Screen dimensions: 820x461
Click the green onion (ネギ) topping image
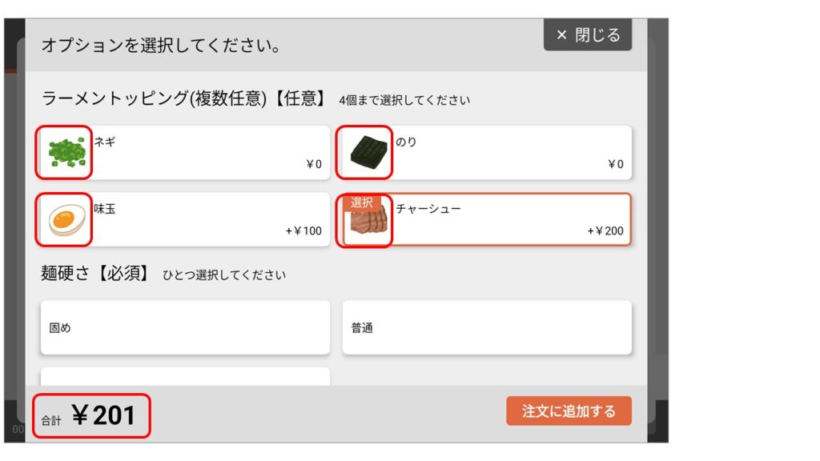[x=64, y=152]
